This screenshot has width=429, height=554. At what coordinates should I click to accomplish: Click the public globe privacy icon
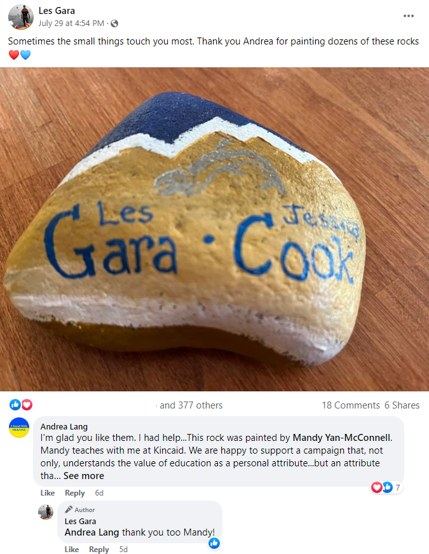pos(114,24)
